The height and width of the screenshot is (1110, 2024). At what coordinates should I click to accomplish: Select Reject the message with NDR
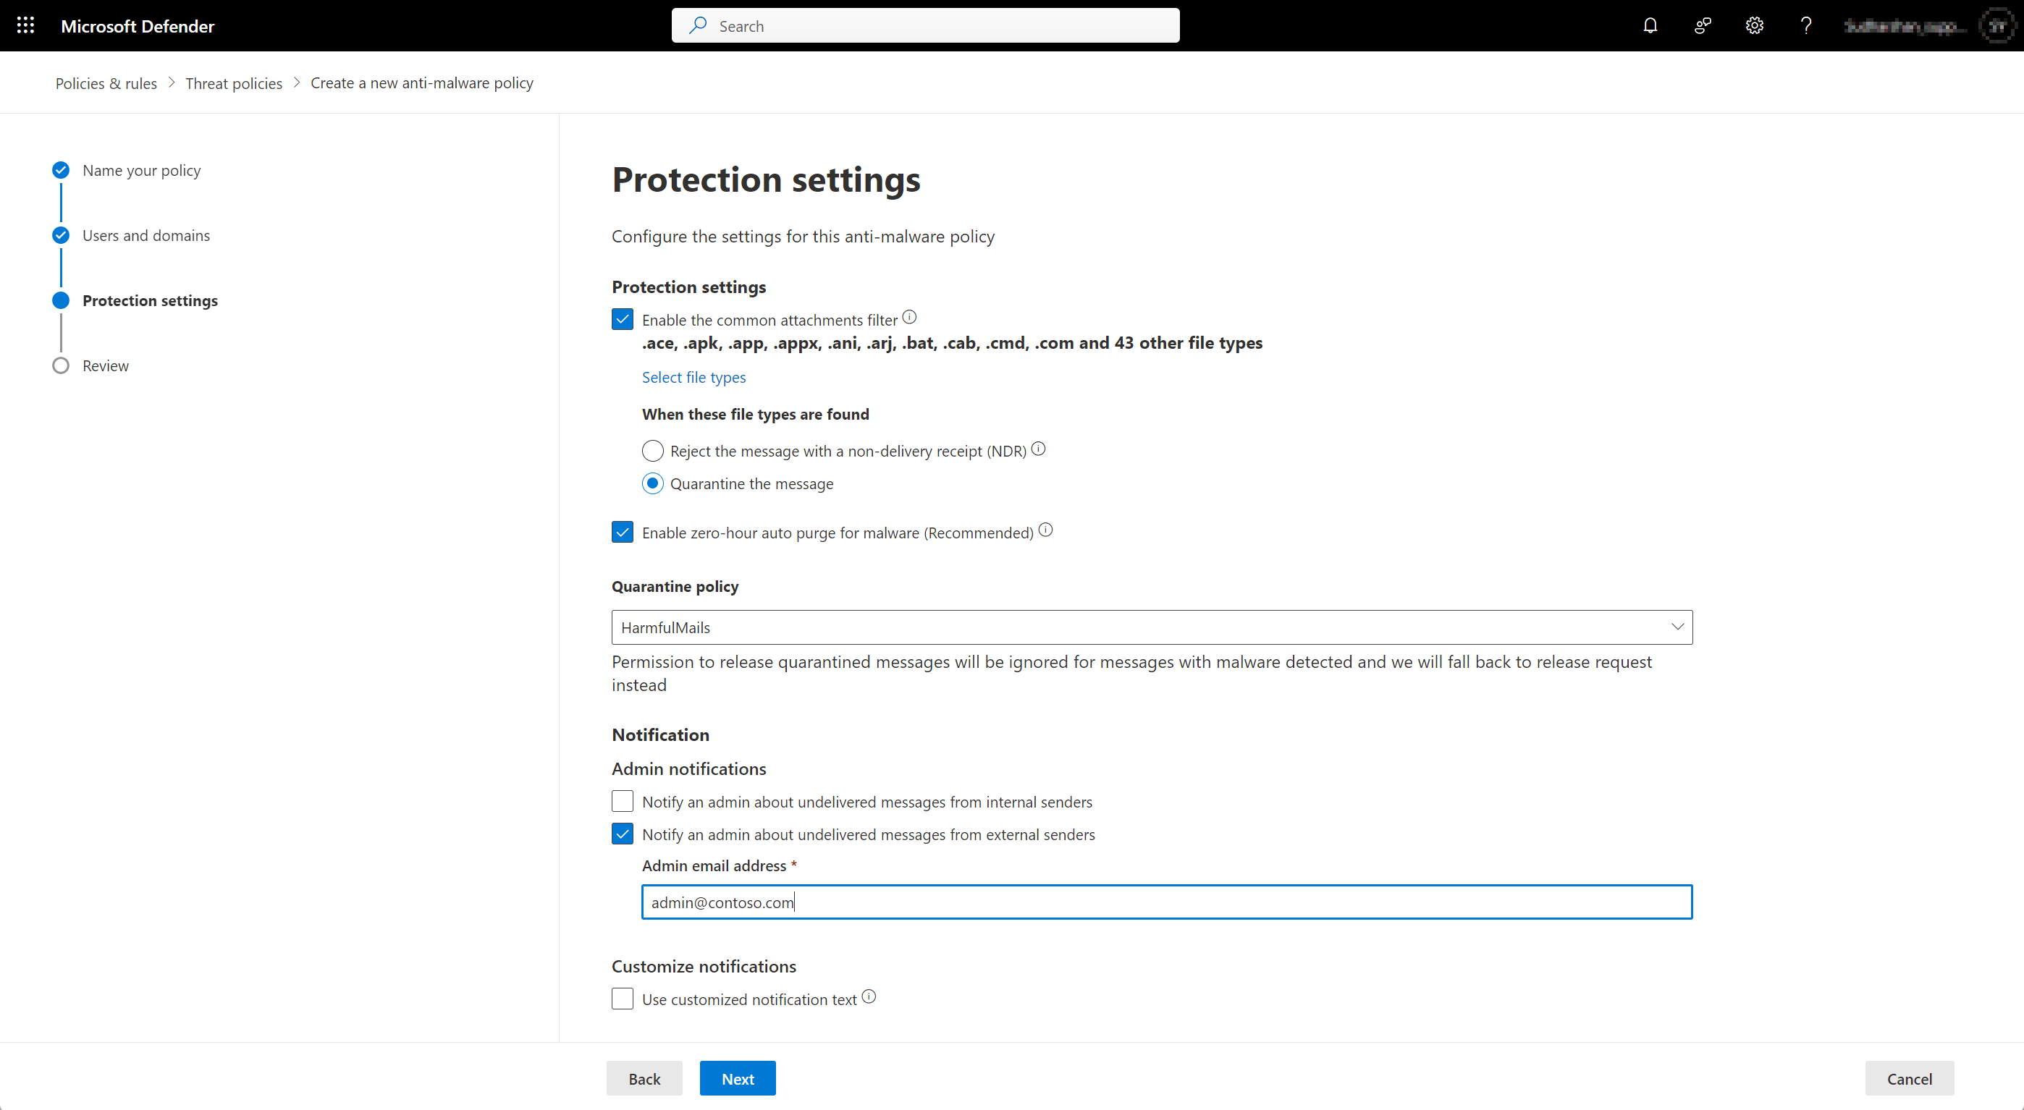click(652, 451)
